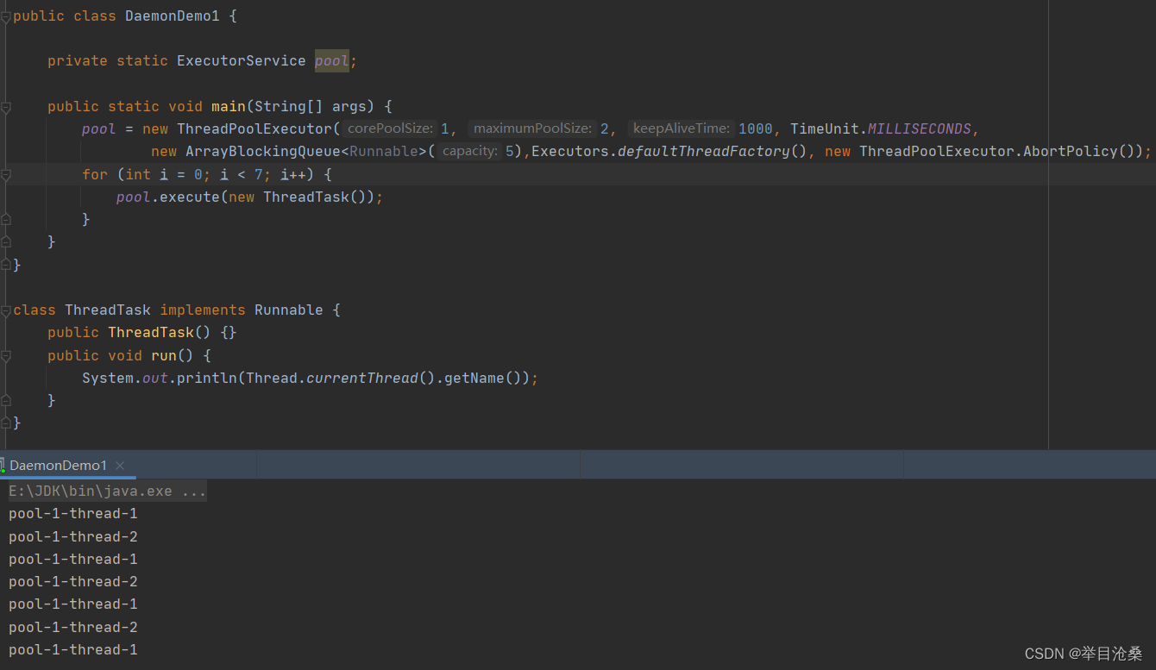This screenshot has height=670, width=1156.
Task: Click getName method call
Action: [474, 379]
